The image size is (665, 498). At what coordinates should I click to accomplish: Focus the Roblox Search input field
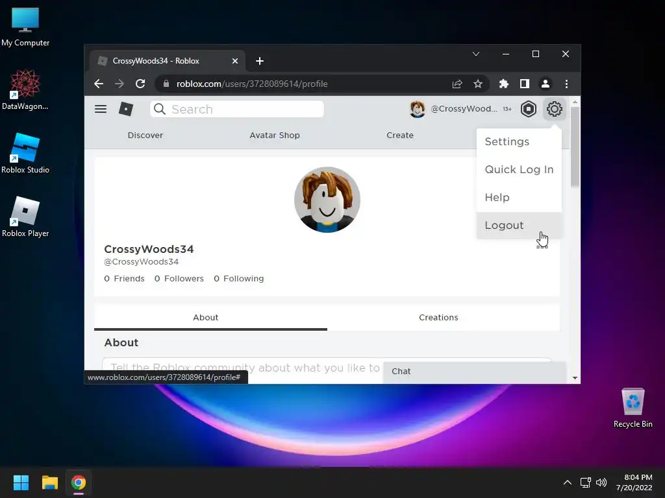pos(237,109)
